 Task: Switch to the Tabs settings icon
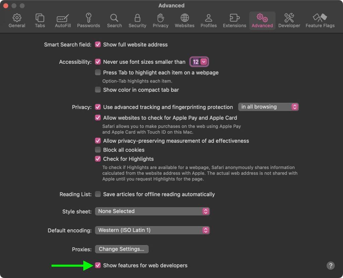[x=40, y=20]
